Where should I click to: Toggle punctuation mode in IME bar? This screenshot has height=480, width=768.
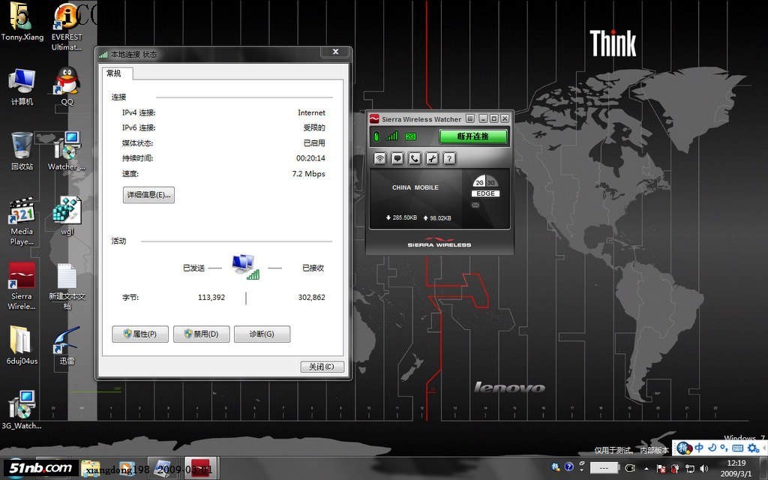click(x=724, y=448)
